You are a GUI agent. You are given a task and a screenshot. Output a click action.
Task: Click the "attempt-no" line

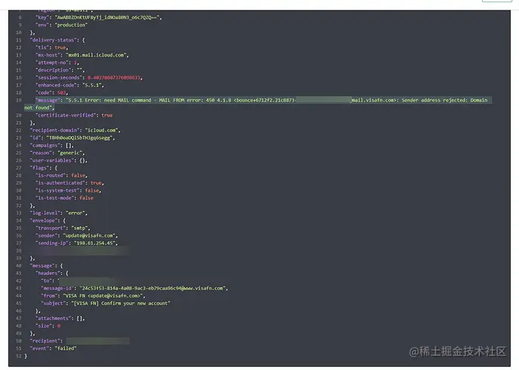[57, 62]
